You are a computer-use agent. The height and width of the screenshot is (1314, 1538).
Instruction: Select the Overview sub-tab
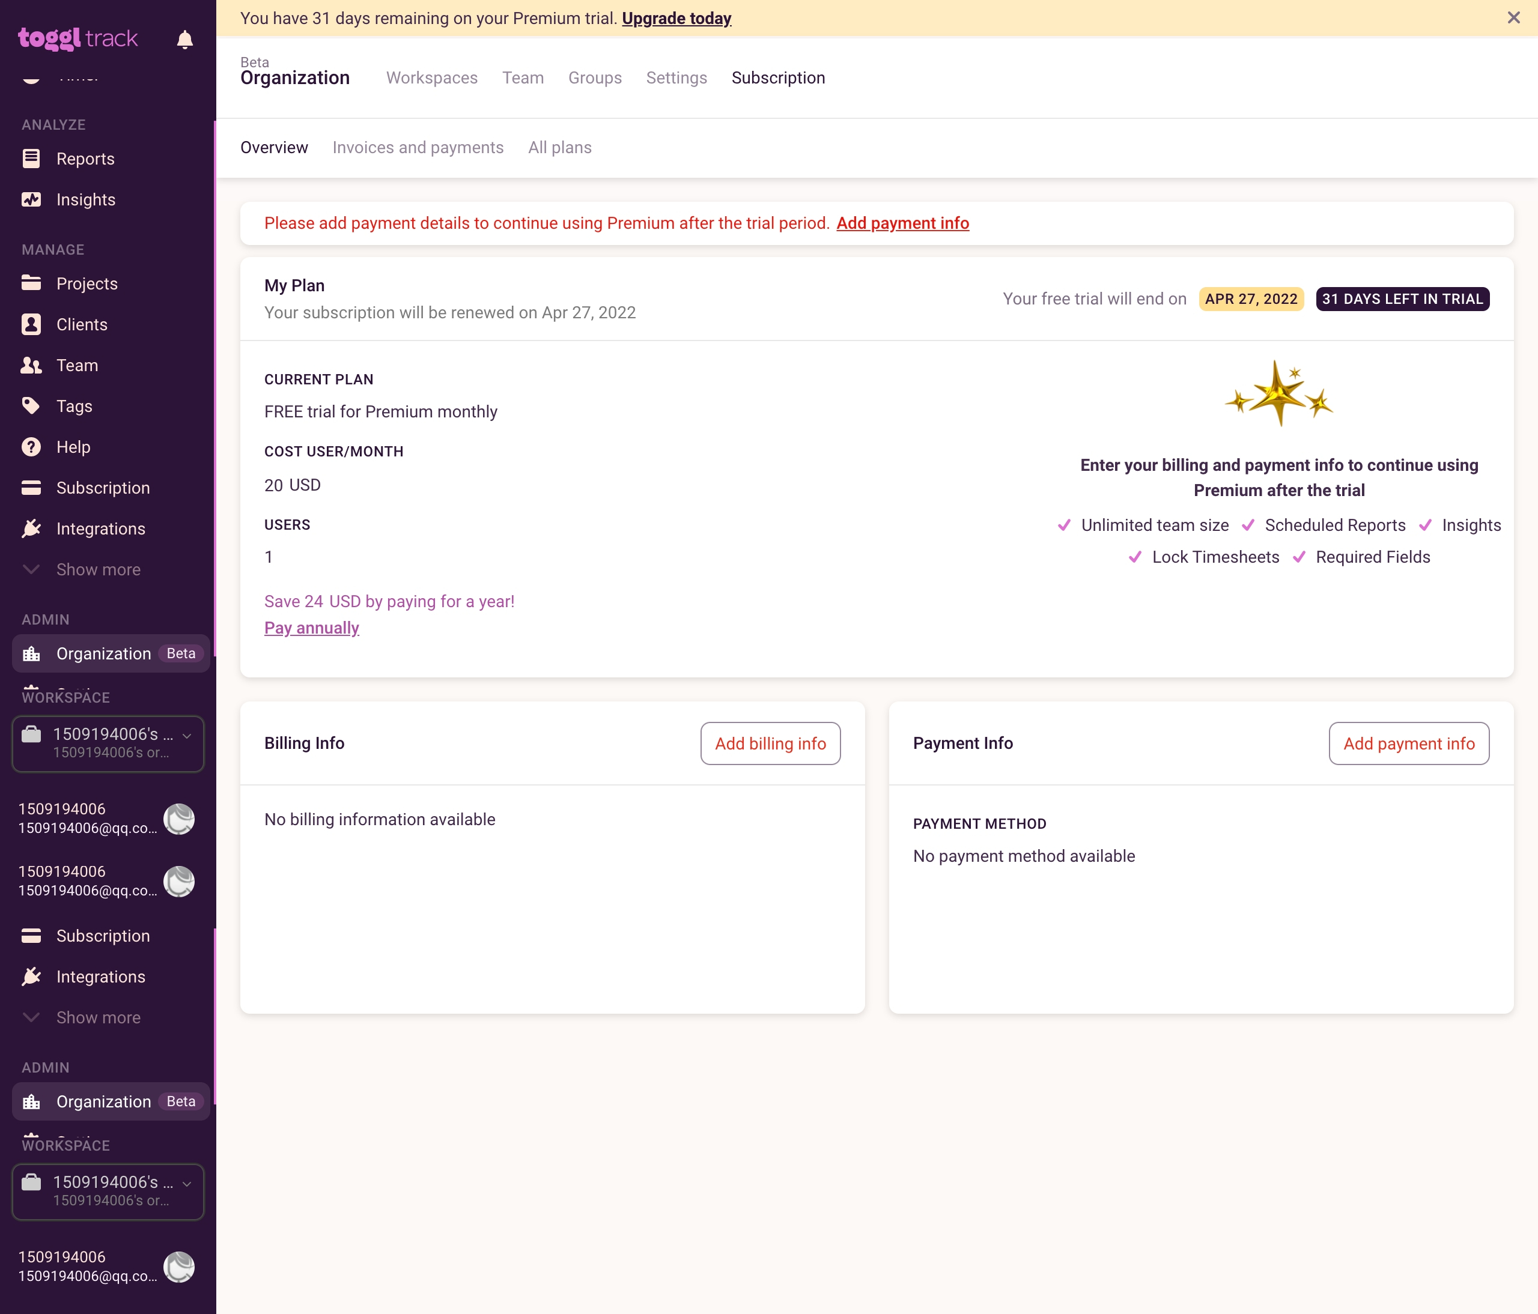[274, 148]
